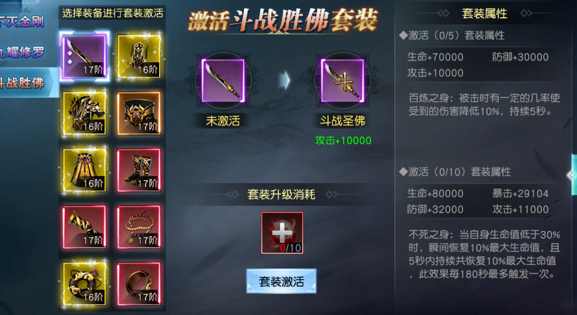Viewport: 577px width, 315px height.
Task: Click the 套装激活 button
Action: click(281, 281)
